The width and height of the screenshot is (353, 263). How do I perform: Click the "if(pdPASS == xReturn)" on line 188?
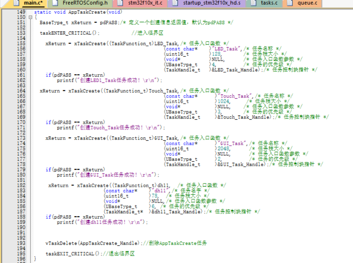coord(75,217)
